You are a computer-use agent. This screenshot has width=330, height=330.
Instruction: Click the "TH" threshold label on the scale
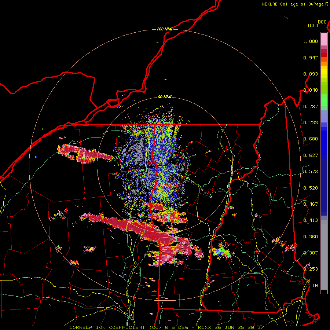coord(315,286)
